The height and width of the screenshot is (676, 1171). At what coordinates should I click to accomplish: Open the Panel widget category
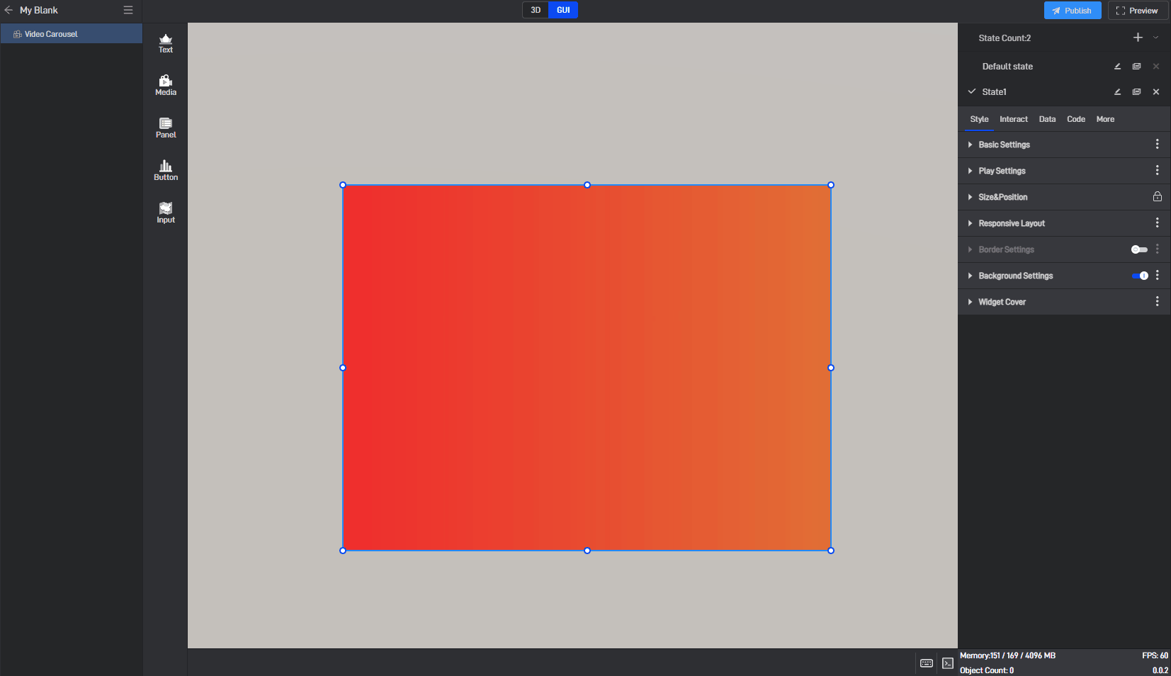tap(166, 128)
